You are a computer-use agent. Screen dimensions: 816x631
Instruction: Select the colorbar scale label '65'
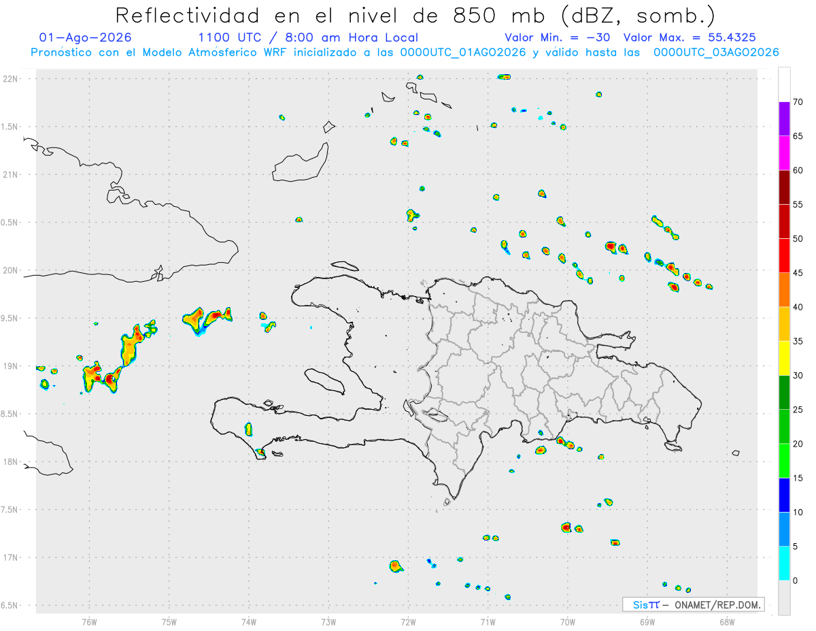(798, 136)
